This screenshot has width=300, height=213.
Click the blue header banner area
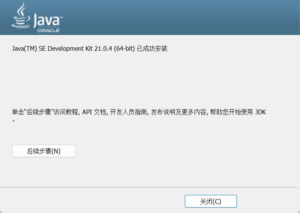(173, 17)
